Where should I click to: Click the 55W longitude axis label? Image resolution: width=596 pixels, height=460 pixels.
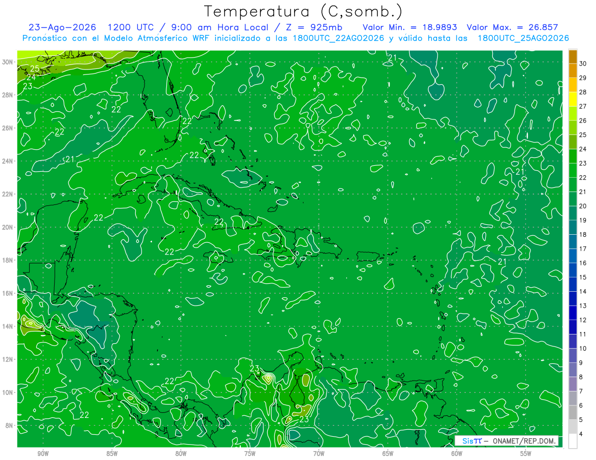click(x=526, y=454)
